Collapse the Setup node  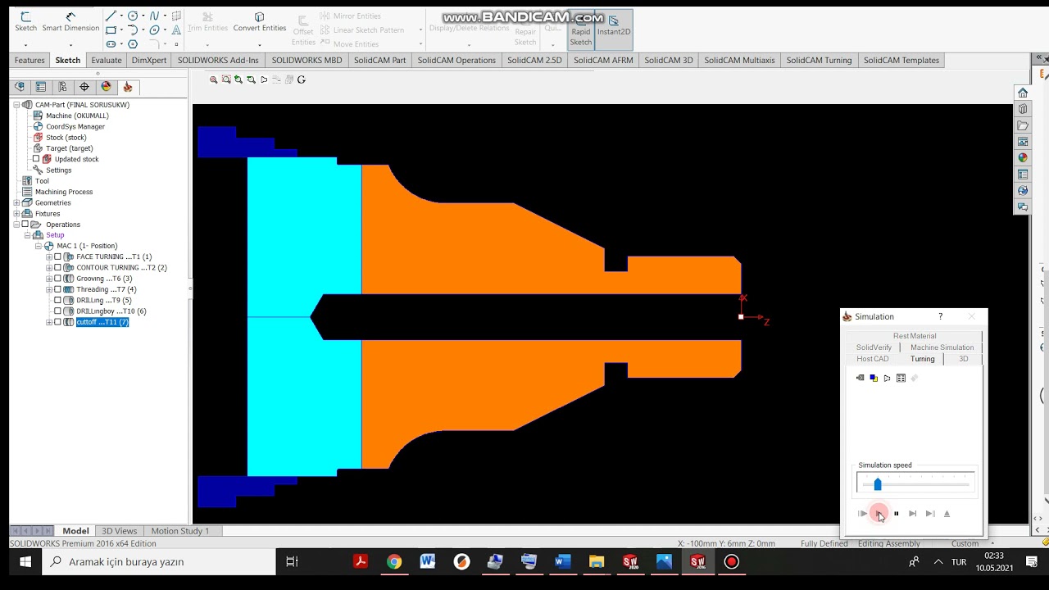tap(27, 235)
